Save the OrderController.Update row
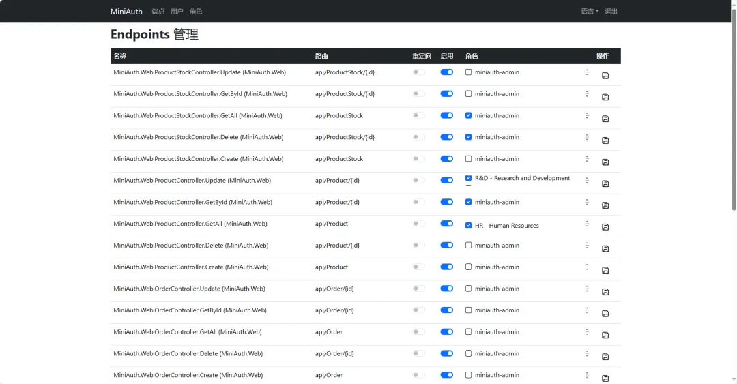Image resolution: width=737 pixels, height=384 pixels. 605,292
